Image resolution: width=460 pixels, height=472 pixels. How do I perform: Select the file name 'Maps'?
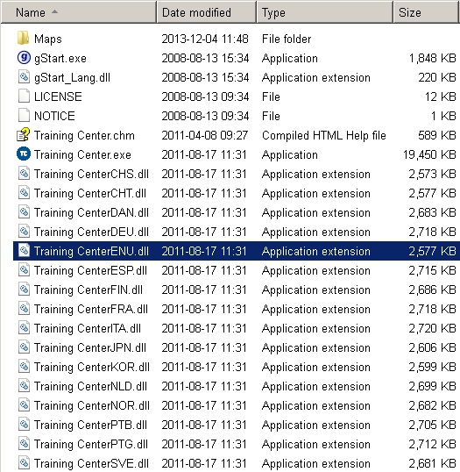click(48, 39)
